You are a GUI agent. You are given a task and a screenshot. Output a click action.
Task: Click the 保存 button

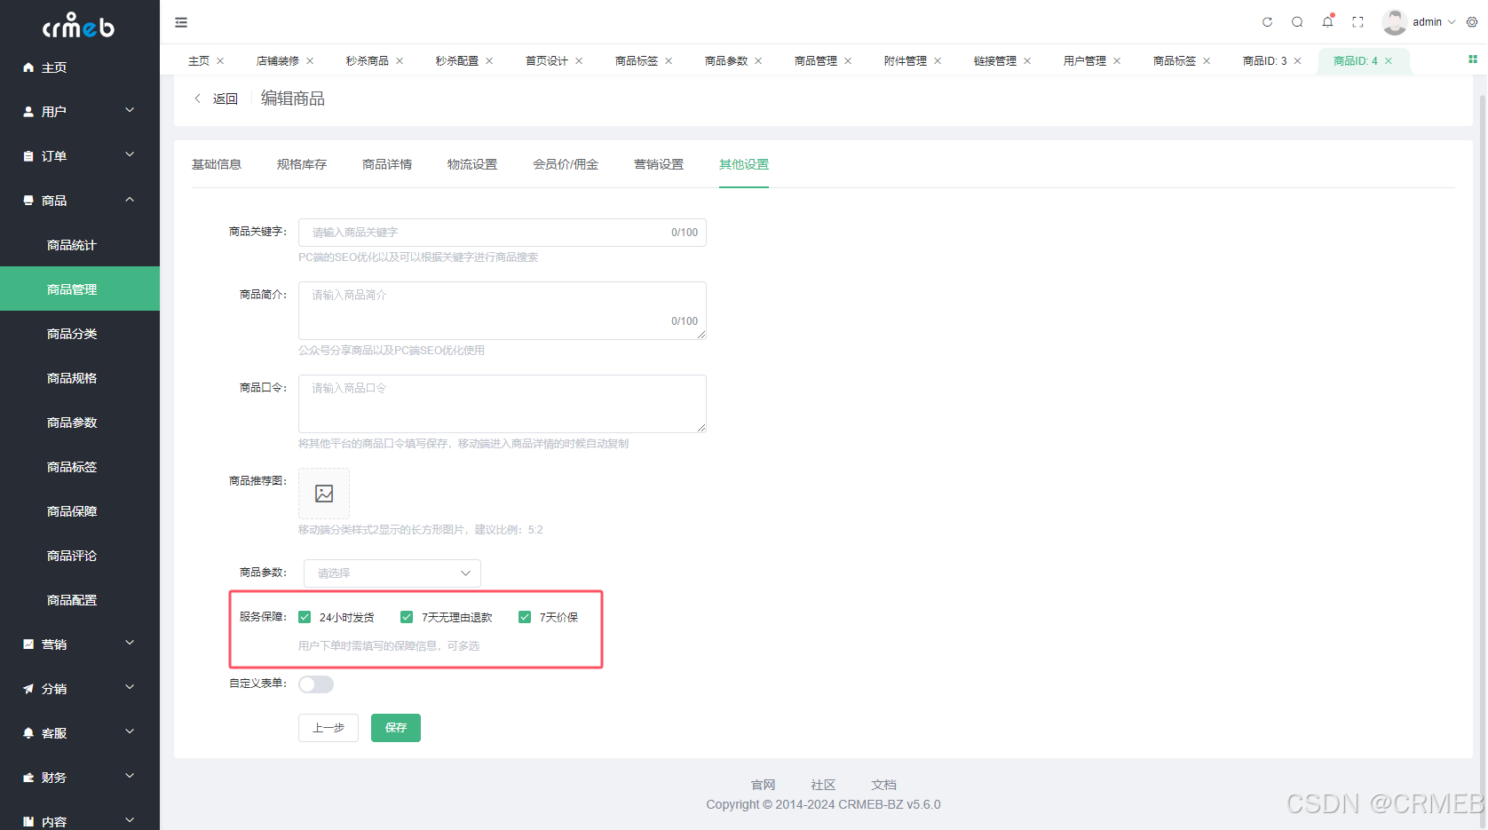coord(396,728)
